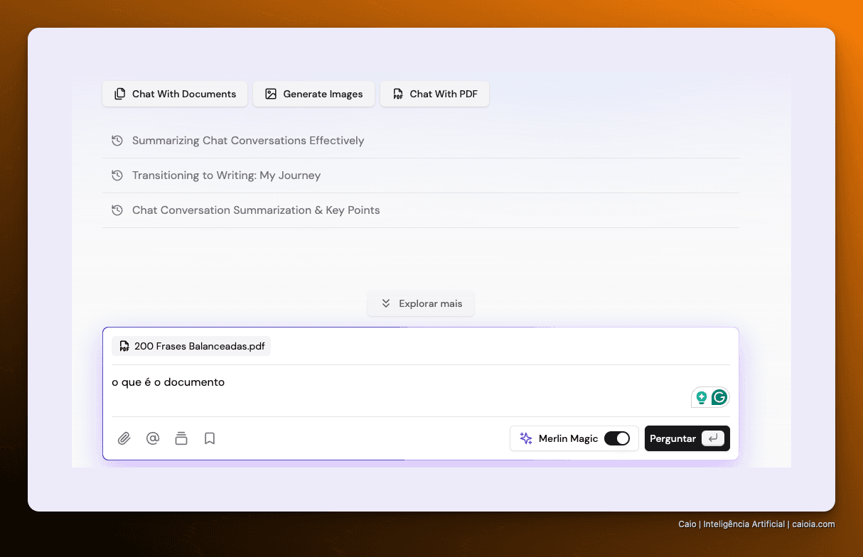The image size is (863, 557).
Task: Open Chat With Documents
Action: [x=175, y=94]
